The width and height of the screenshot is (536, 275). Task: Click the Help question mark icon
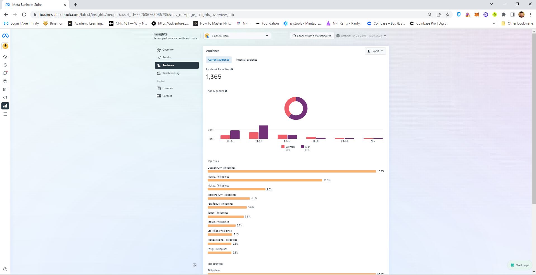5,269
